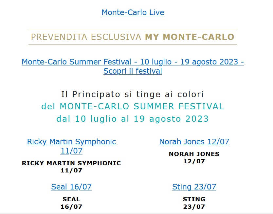This screenshot has height=214, width=273.
Task: Click the bold NORAH JONES caption
Action: 194,154
